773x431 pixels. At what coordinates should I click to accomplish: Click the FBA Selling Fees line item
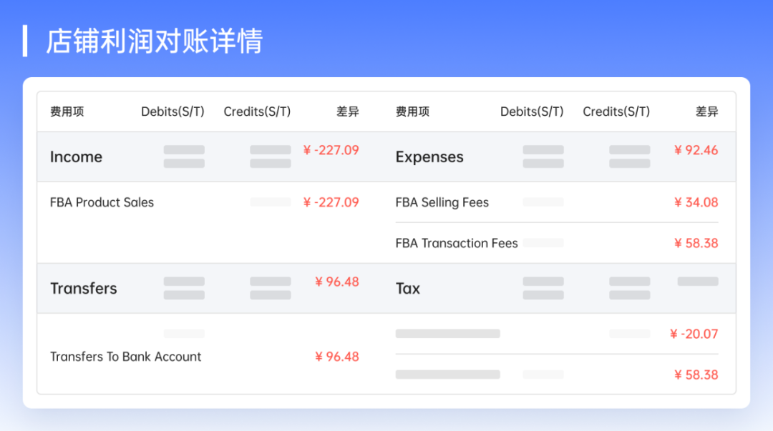[x=442, y=202]
